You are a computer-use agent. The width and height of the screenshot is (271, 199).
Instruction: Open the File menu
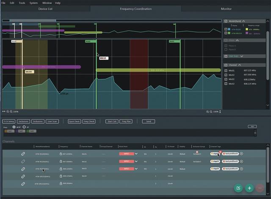pos(3,3)
